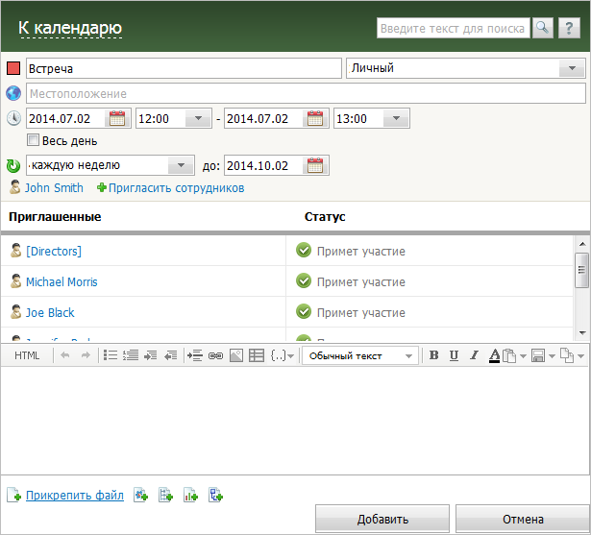The height and width of the screenshot is (535, 591).
Task: Click the globe location icon
Action: 13,93
